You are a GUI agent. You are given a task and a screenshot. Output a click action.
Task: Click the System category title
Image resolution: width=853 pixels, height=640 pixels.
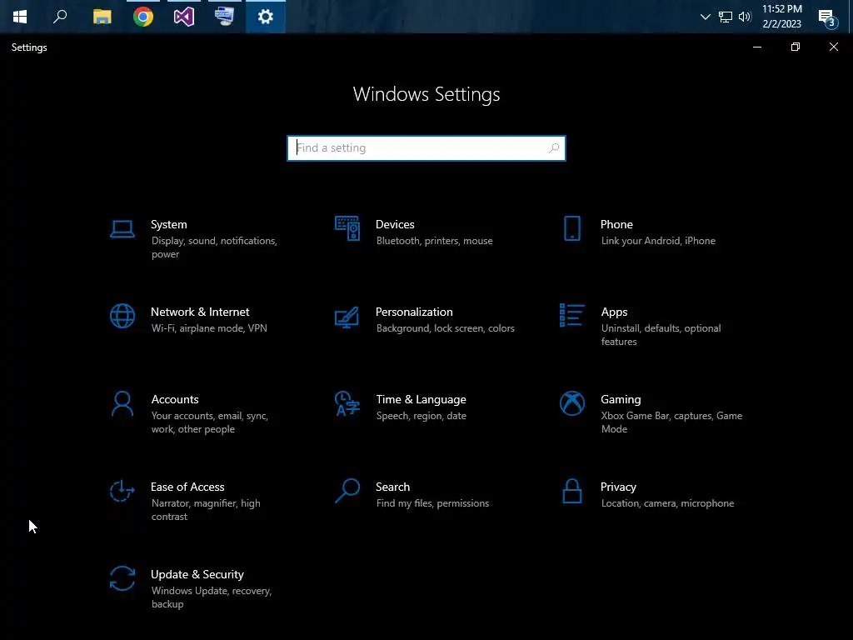(168, 224)
